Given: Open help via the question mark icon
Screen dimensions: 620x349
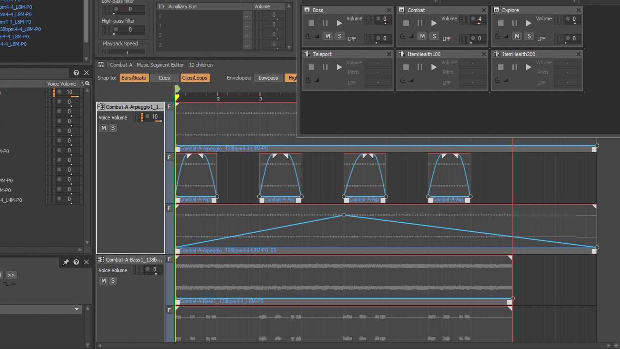Looking at the screenshot, I should 77,73.
